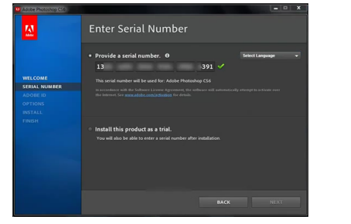Screen dimensions: 351x224
Task: Select the ADOBE ID step in sidebar
Action: [x=34, y=95]
